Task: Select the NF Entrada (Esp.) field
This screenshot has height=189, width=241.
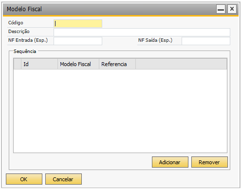Action: pos(78,41)
